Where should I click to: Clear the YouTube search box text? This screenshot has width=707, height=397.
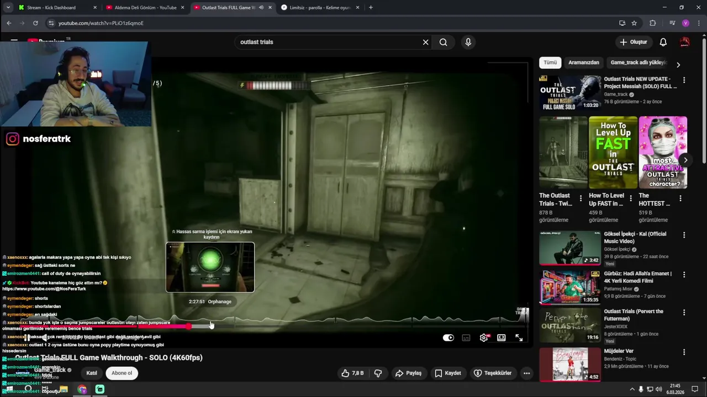tap(425, 42)
